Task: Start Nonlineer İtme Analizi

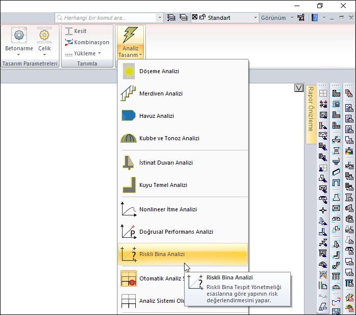Action: (x=168, y=209)
